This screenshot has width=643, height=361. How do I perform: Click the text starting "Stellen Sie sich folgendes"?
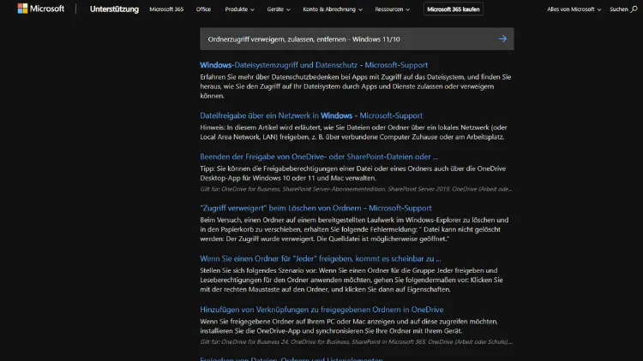coord(352,280)
